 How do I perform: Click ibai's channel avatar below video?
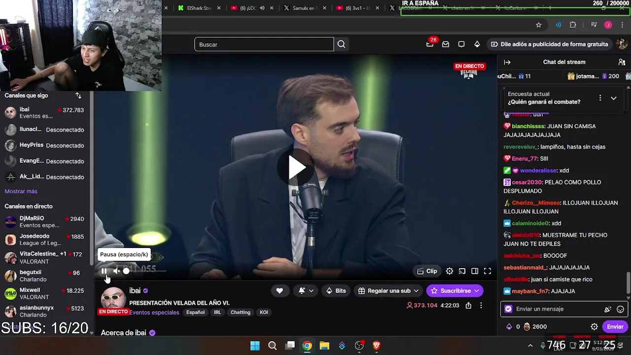(x=113, y=299)
